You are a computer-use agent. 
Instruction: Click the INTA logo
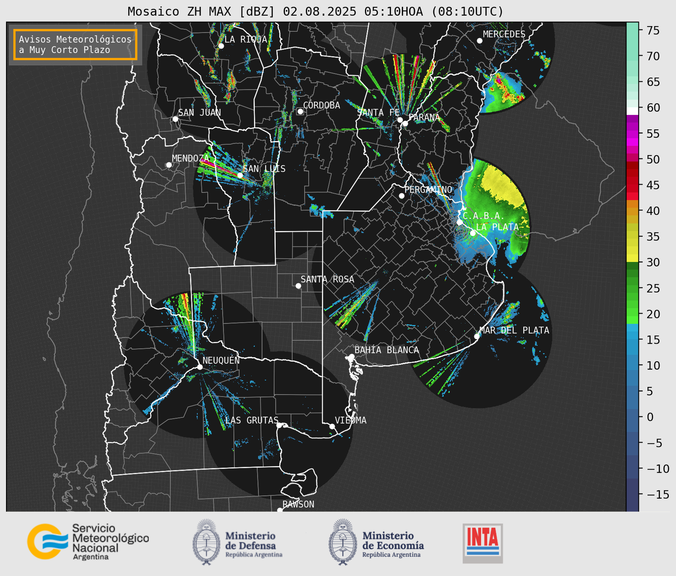click(482, 543)
